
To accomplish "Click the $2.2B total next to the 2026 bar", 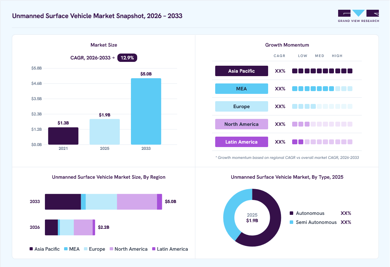I will pos(104,227).
